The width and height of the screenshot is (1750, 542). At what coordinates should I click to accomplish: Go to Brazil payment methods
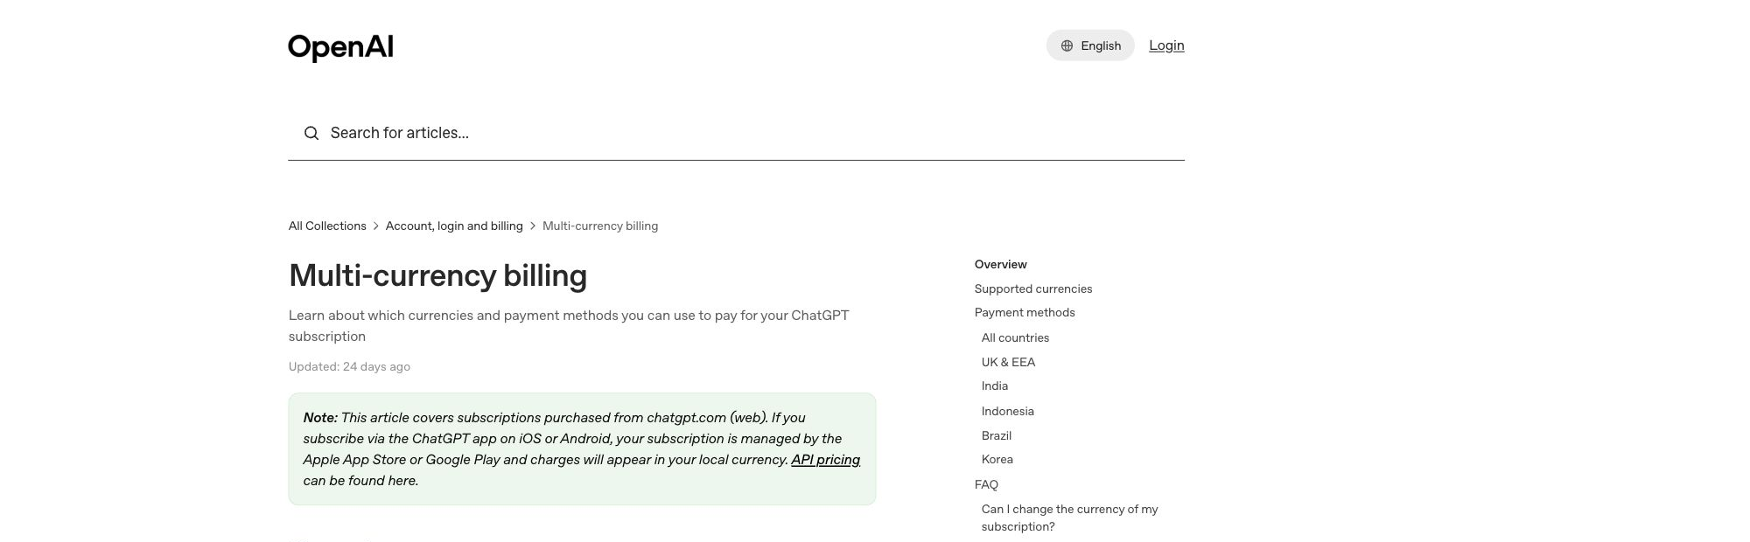[997, 435]
